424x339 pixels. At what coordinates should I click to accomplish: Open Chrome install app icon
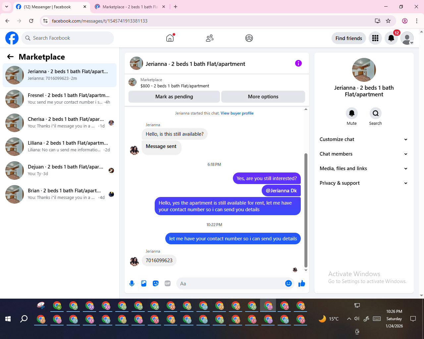point(378,21)
